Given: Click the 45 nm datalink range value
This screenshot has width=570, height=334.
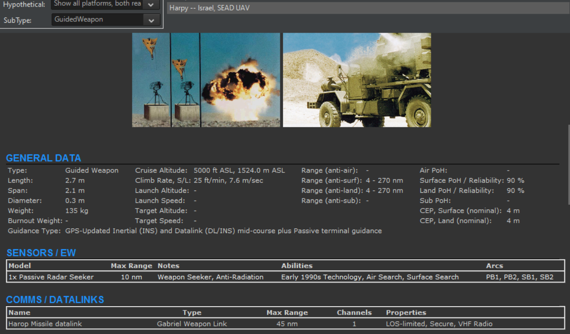Looking at the screenshot, I should (x=287, y=324).
